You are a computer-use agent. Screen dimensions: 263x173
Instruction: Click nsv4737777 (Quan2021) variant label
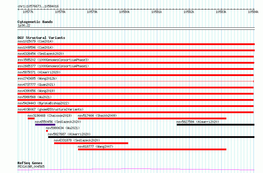pyautogui.click(x=36, y=85)
